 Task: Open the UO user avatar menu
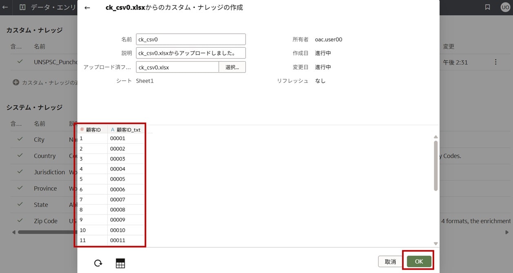pos(505,7)
